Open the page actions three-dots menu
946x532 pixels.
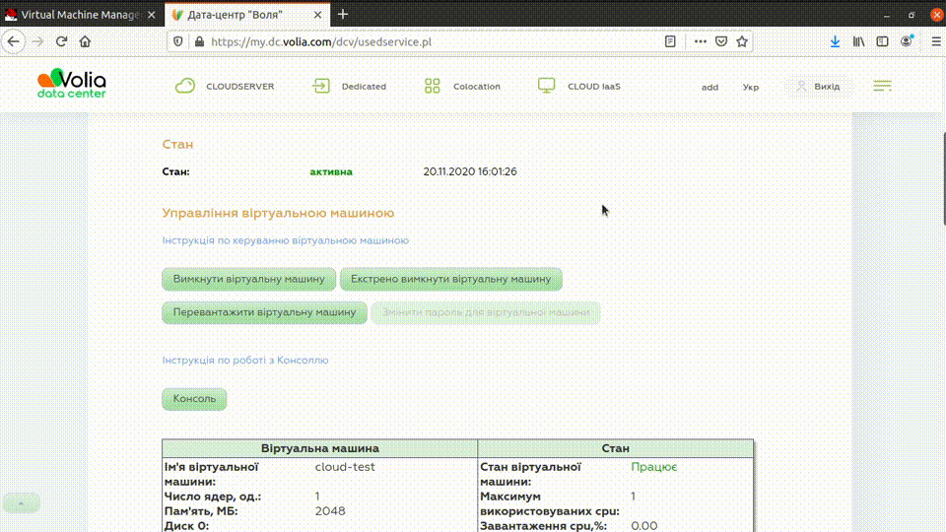[700, 42]
